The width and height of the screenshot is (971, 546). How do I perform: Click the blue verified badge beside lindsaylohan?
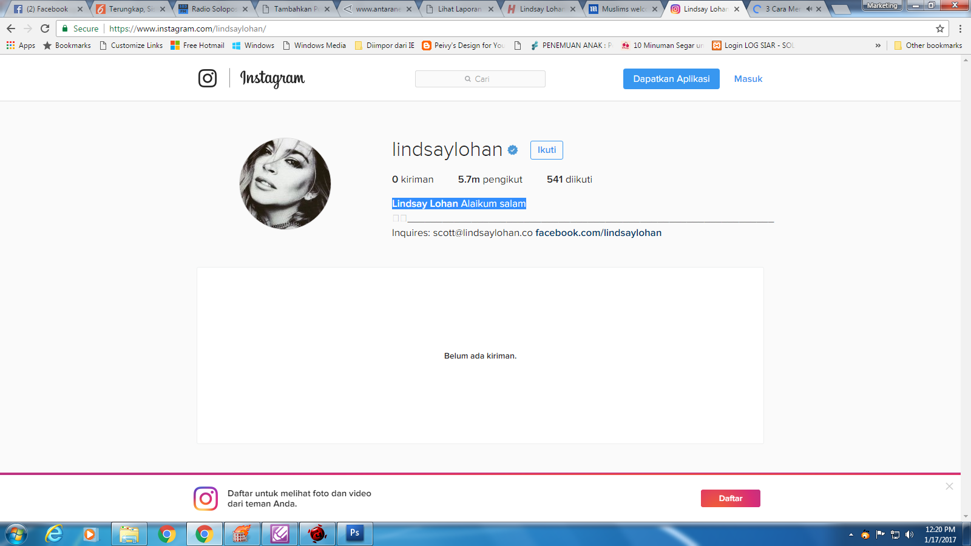click(x=513, y=150)
